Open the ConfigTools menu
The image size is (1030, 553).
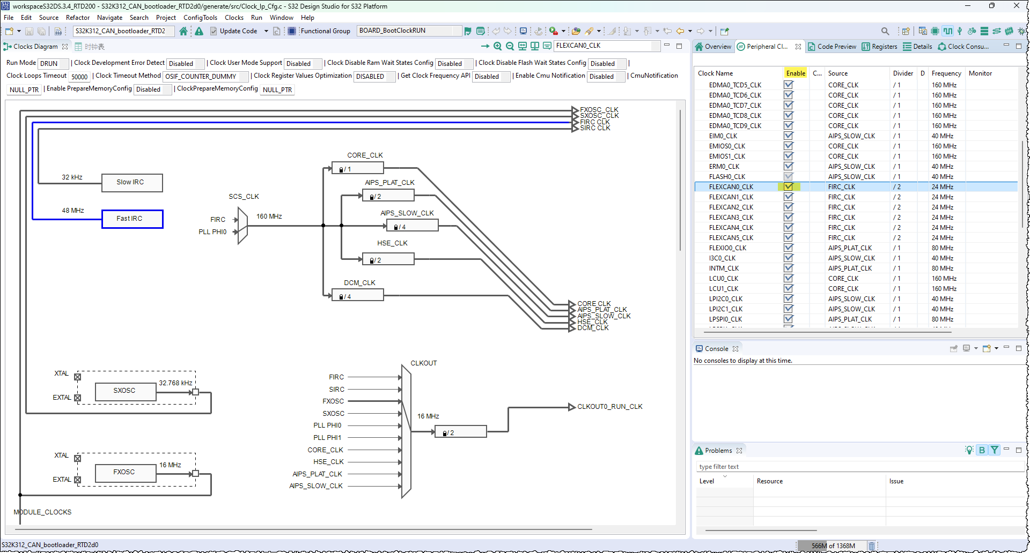pyautogui.click(x=200, y=18)
